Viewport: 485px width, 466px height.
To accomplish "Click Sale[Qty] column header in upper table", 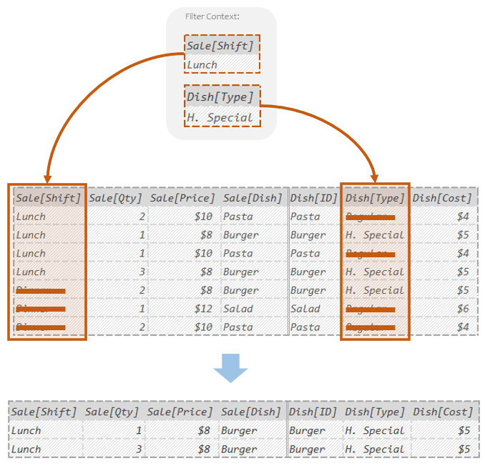I will coord(116,198).
